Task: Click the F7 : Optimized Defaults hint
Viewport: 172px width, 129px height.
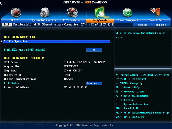Action: tap(131, 96)
